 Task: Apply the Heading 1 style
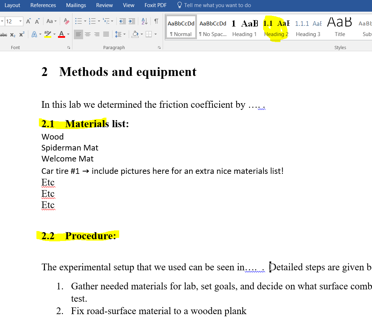(245, 28)
